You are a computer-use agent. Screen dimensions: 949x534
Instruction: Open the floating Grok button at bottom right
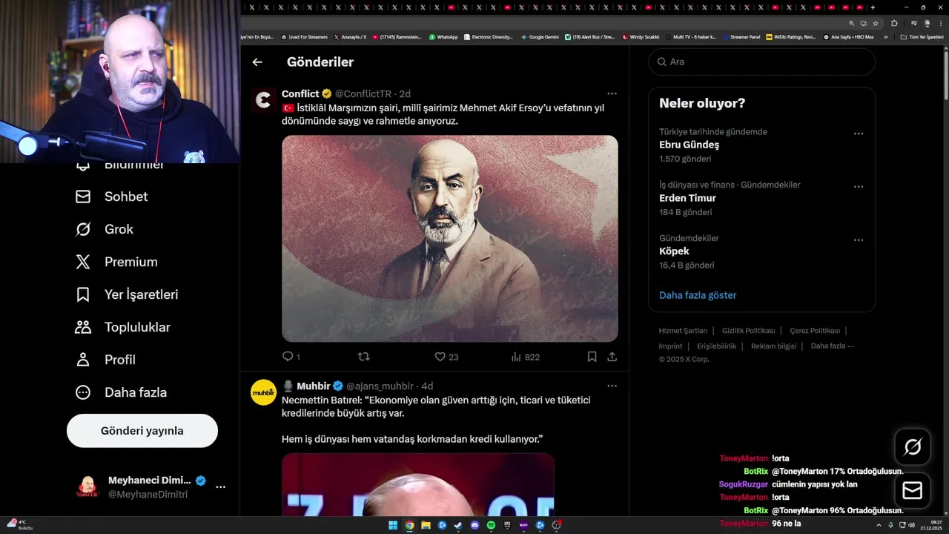(x=913, y=446)
